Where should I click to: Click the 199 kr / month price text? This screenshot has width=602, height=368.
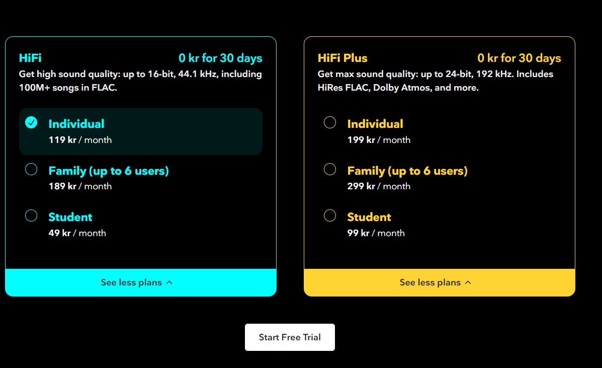[379, 140]
